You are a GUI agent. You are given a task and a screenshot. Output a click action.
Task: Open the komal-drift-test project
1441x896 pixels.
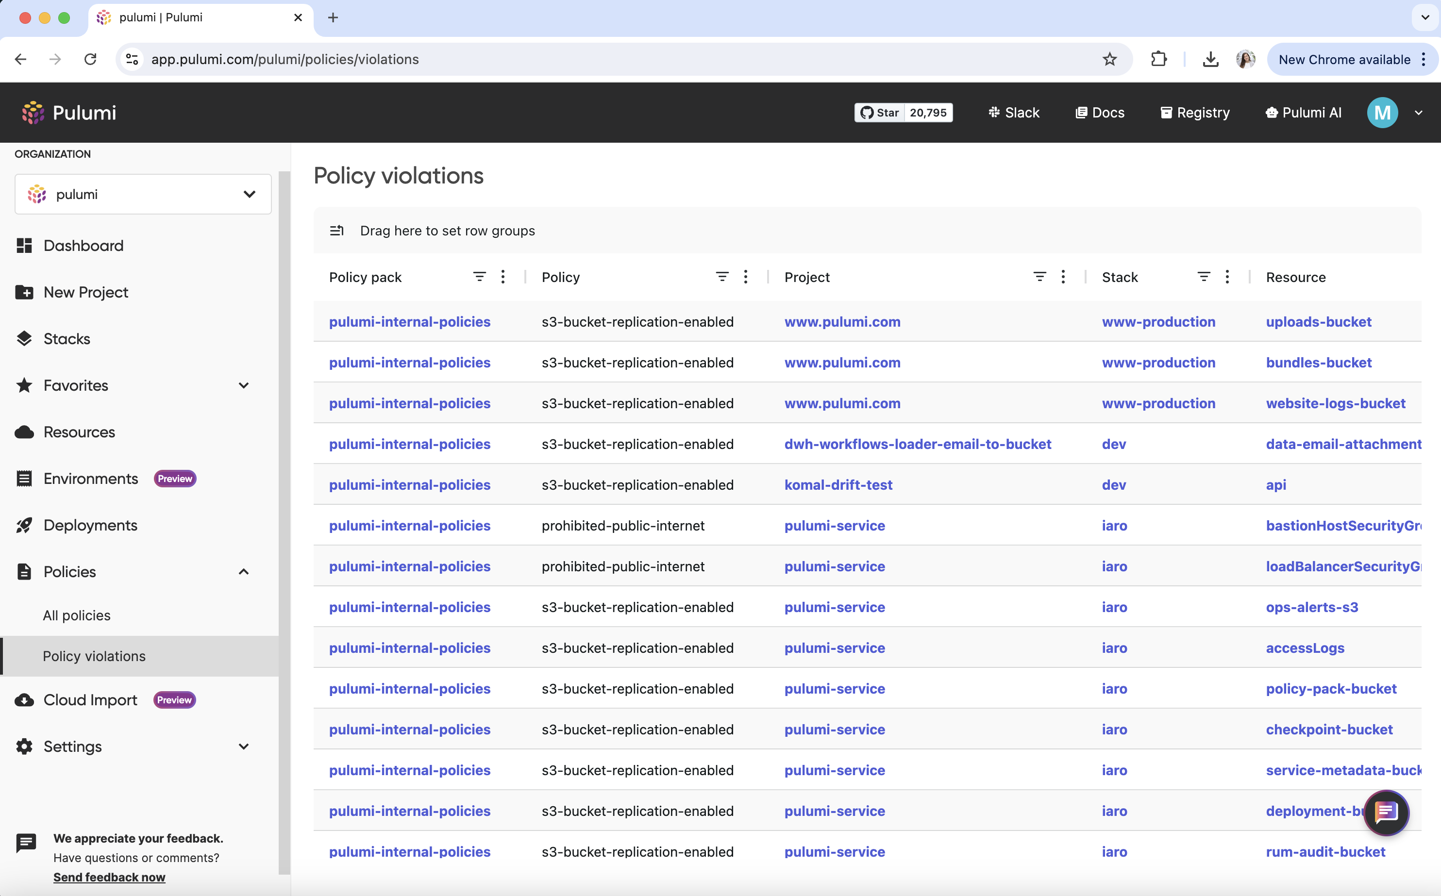(838, 485)
